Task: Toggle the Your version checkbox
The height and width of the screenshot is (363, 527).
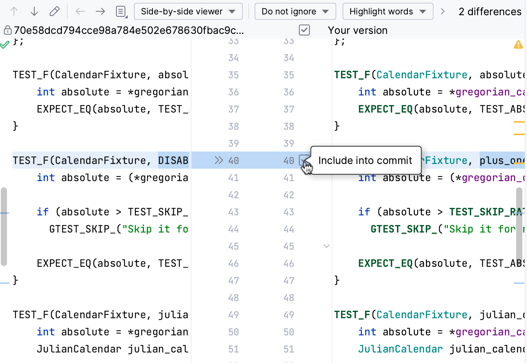Action: click(304, 30)
